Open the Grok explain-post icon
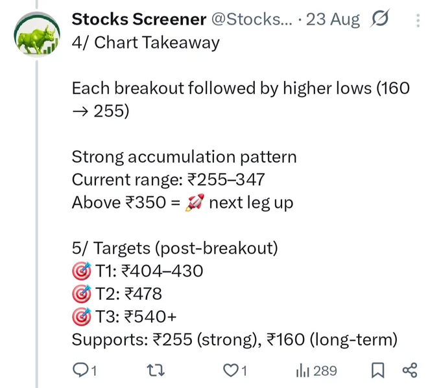 pyautogui.click(x=379, y=19)
